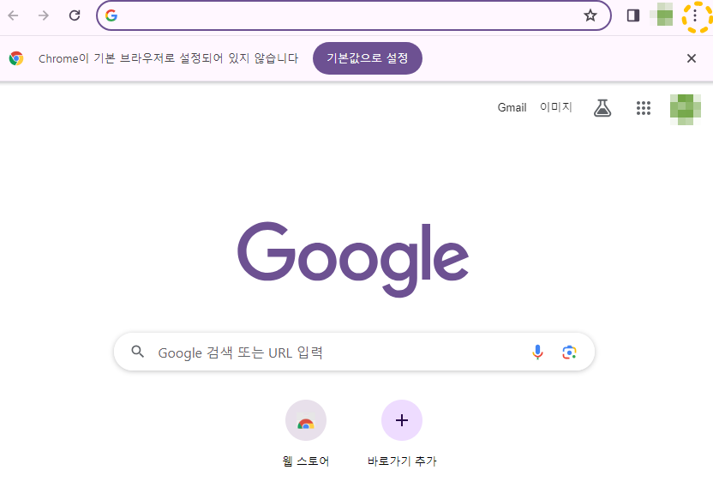The image size is (713, 482).
Task: Open Search Labs flask icon
Action: (602, 108)
